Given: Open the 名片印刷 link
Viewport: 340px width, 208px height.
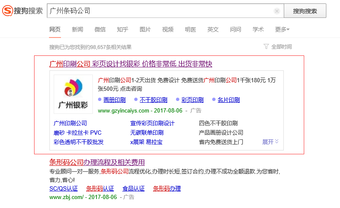Looking at the screenshot, I should [x=228, y=100].
